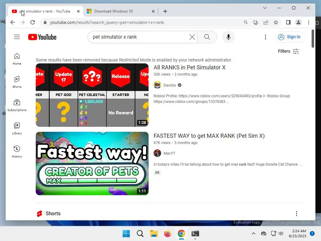
Task: Install app icon in address bar
Action: coord(256,22)
